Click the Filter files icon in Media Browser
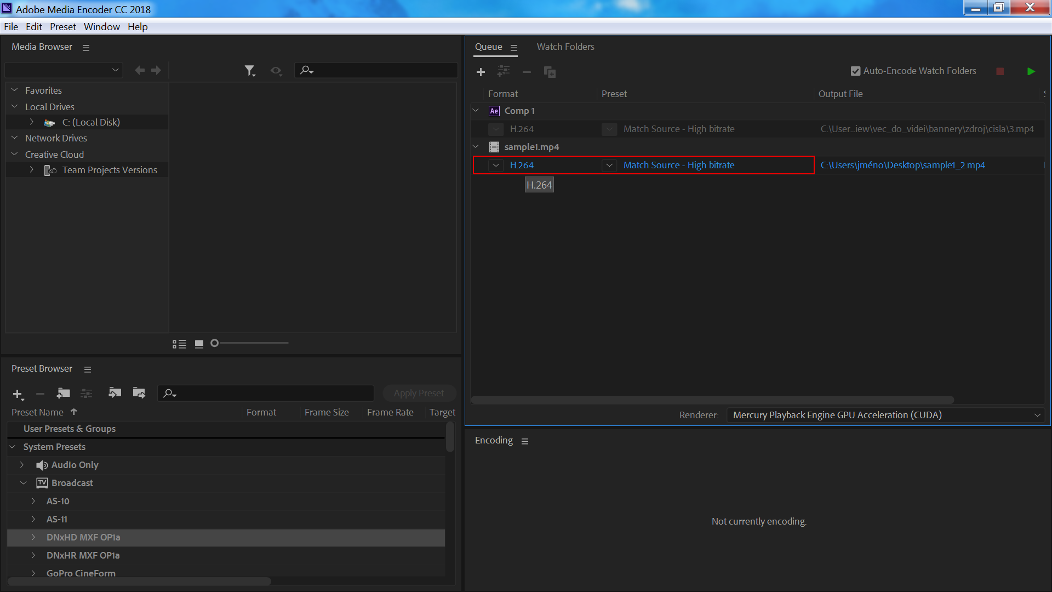The height and width of the screenshot is (592, 1052). pyautogui.click(x=249, y=71)
